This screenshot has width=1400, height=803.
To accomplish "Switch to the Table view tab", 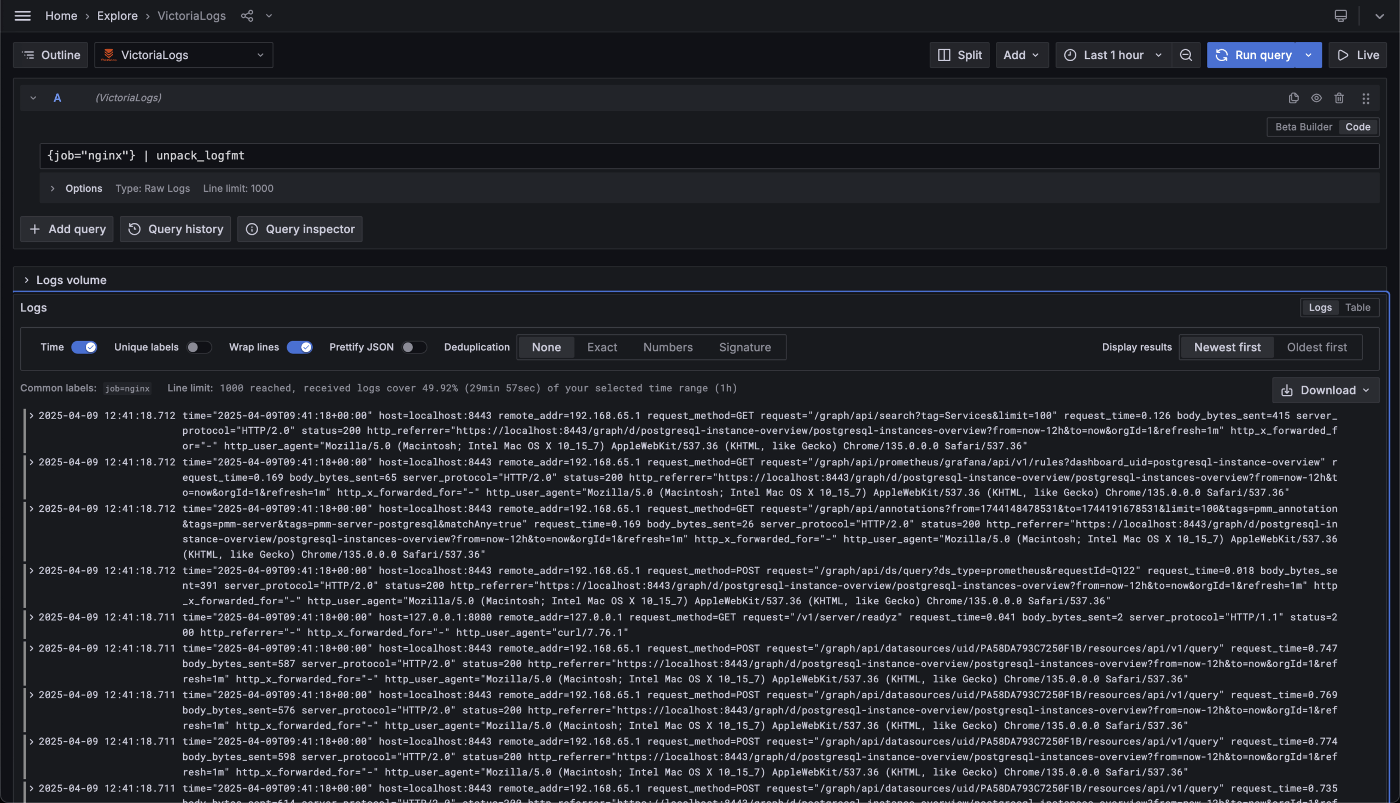I will click(1357, 307).
